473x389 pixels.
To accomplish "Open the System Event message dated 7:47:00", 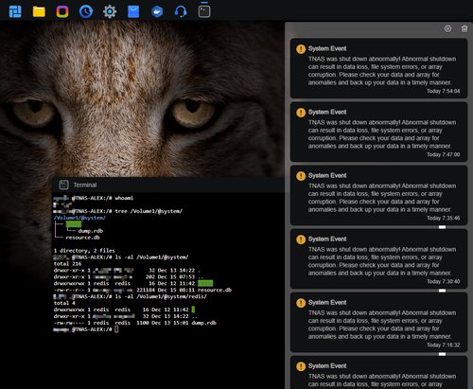I will pos(378,132).
